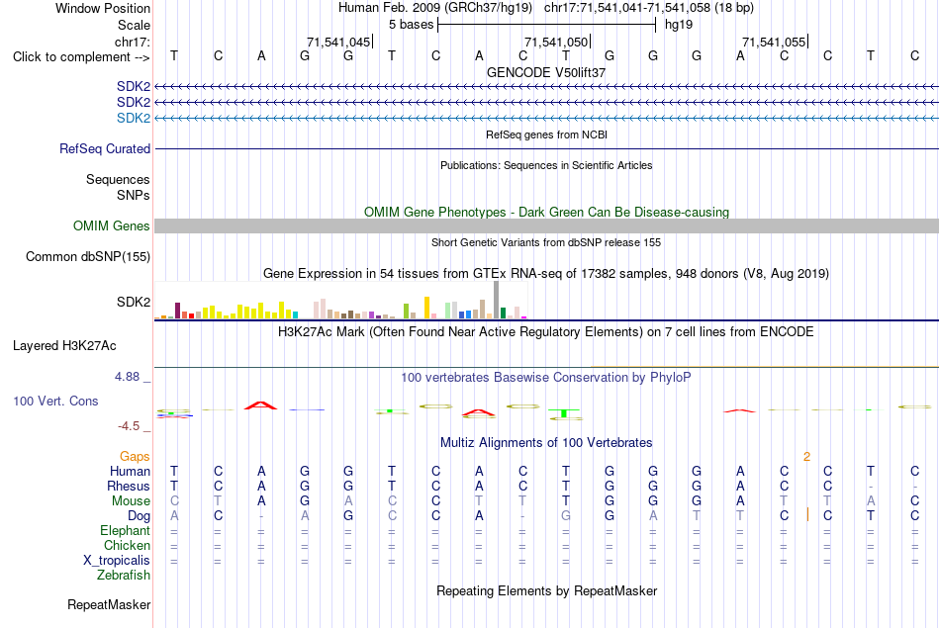
Task: Click the 71,541,045 ruler coordinate
Action: 338,42
